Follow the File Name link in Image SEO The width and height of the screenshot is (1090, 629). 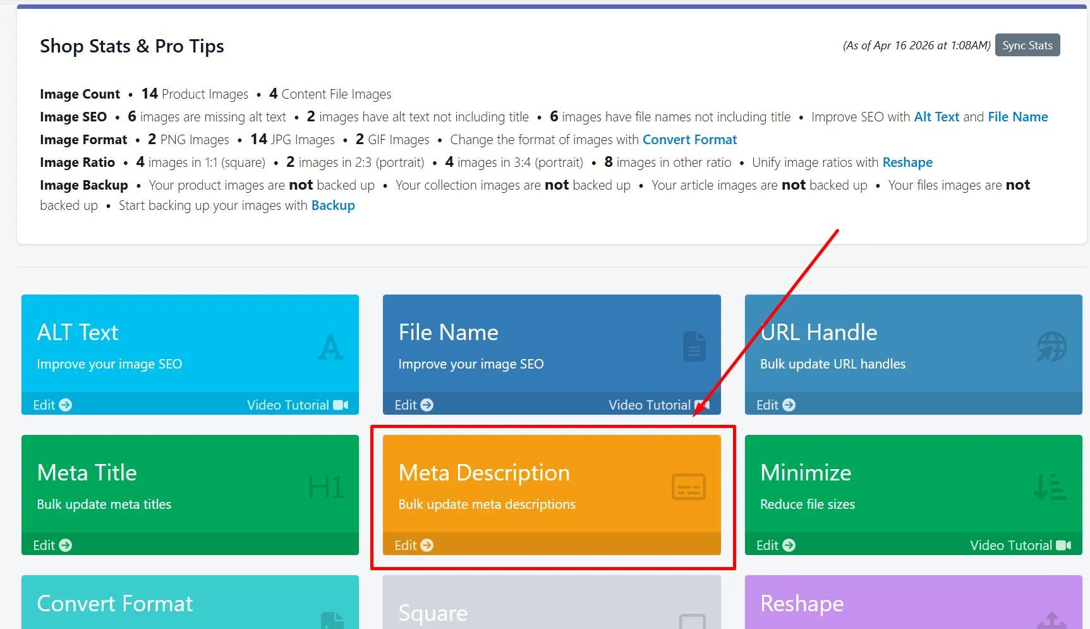tap(1018, 117)
